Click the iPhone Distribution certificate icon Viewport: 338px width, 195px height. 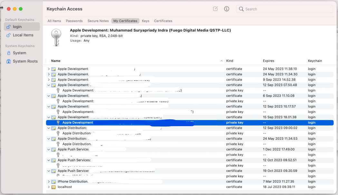point(53,182)
